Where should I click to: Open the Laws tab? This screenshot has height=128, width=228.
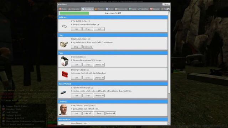133,9
